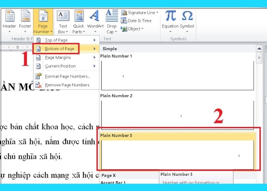267x191 pixels.
Task: Click the Text group label
Action: click(x=107, y=39)
